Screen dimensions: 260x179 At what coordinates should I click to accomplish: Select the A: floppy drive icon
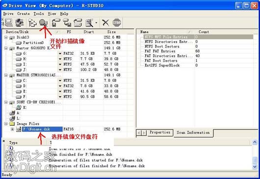click(x=12, y=113)
